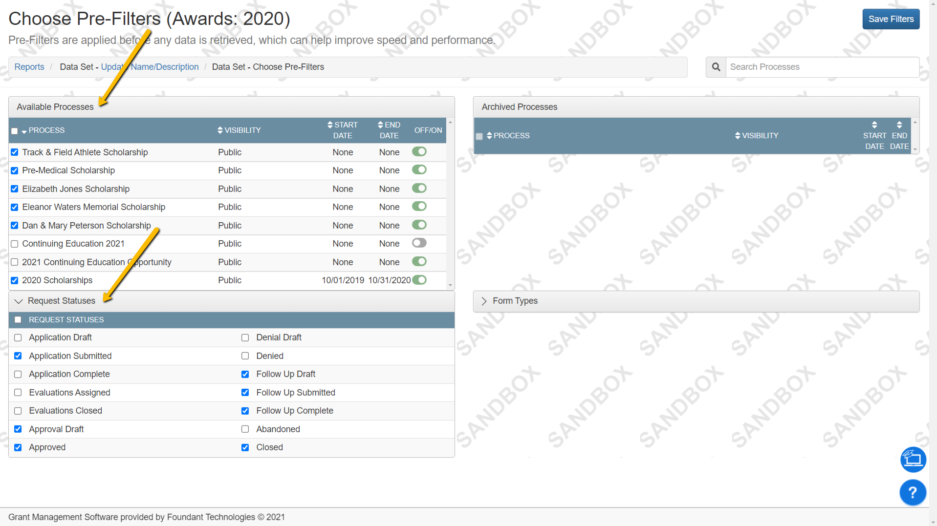Open the tutorial laptop icon button
This screenshot has height=526, width=937.
click(913, 459)
